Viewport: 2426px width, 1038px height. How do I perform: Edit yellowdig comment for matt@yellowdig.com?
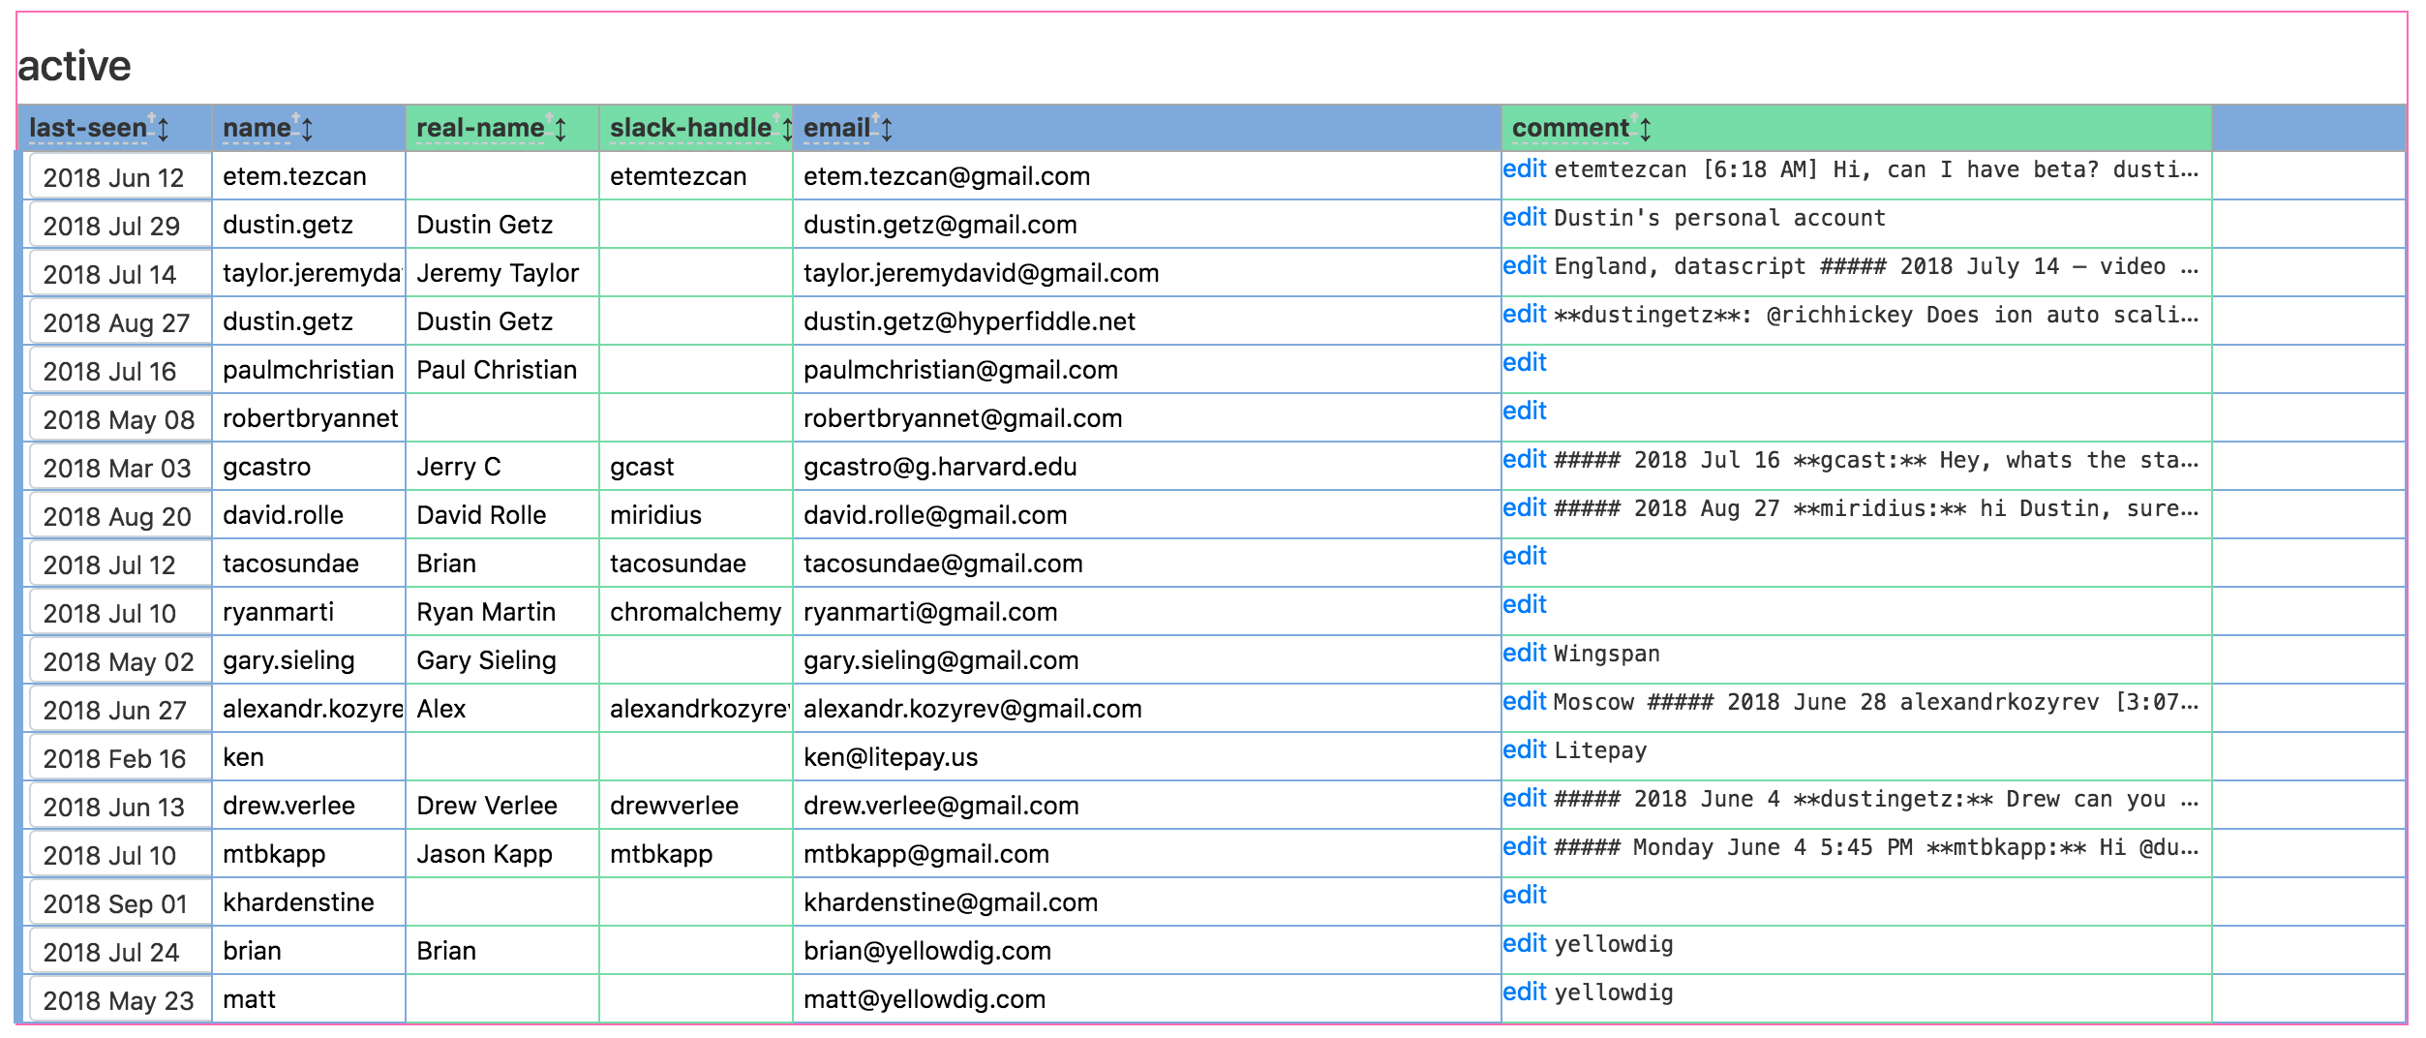(x=1525, y=992)
